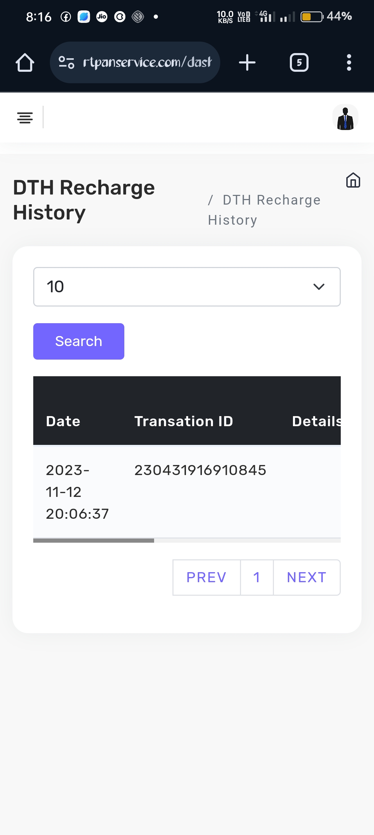Screen dimensions: 374x835
Task: Click the Details column header
Action: click(317, 421)
